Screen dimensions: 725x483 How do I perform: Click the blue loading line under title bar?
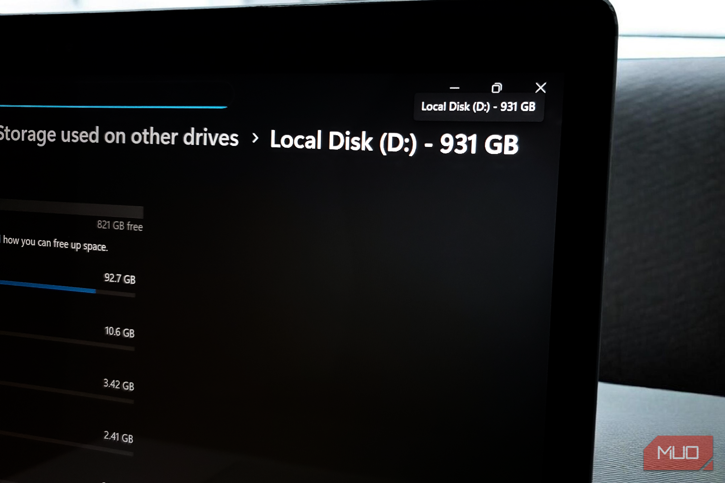[114, 107]
